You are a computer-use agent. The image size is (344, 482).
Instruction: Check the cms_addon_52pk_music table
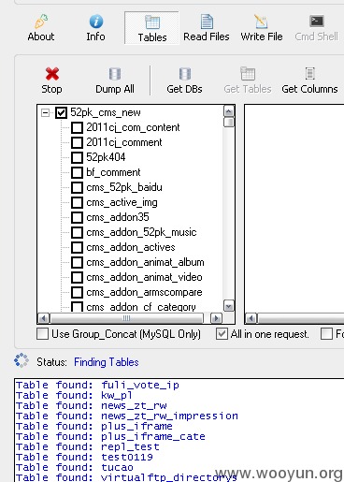77,232
